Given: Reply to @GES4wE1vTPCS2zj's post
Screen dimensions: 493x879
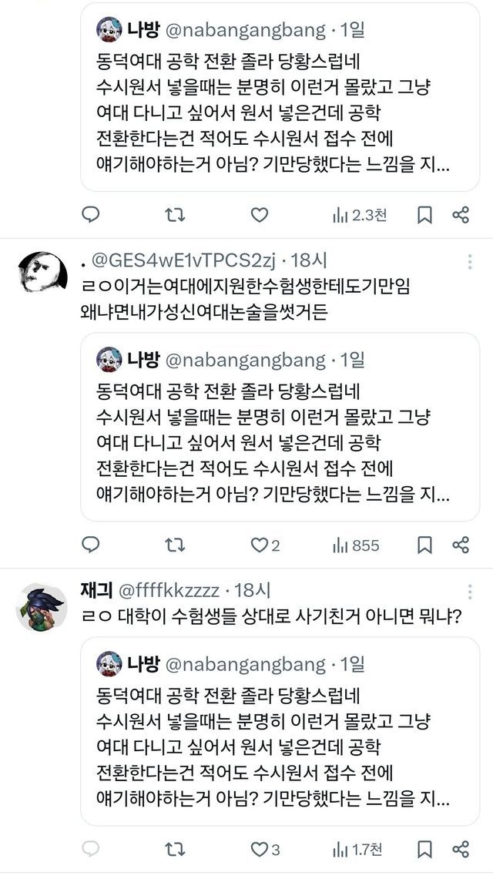Looking at the screenshot, I should [x=91, y=545].
